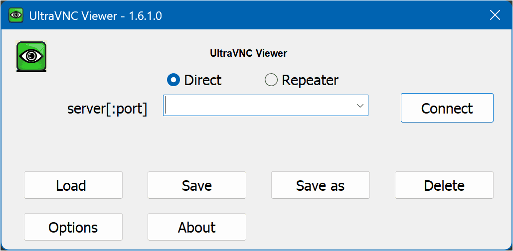
Task: Expand the server address dropdown arrow
Action: click(359, 106)
